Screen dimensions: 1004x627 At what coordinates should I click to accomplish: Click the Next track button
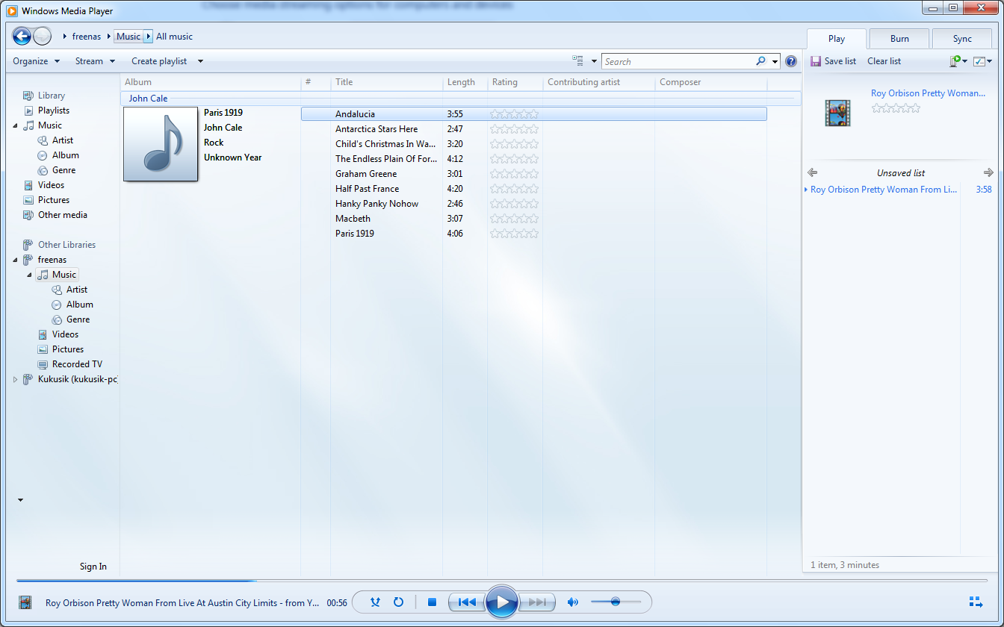pos(537,602)
